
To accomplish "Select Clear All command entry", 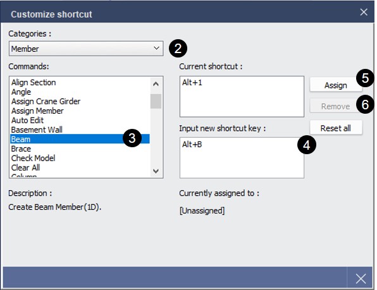I will click(80, 167).
